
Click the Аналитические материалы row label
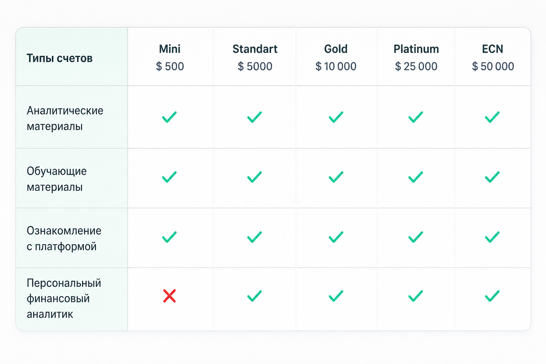click(65, 118)
